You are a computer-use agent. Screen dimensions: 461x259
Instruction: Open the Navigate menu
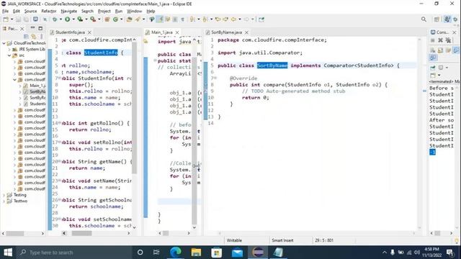[x=69, y=12]
